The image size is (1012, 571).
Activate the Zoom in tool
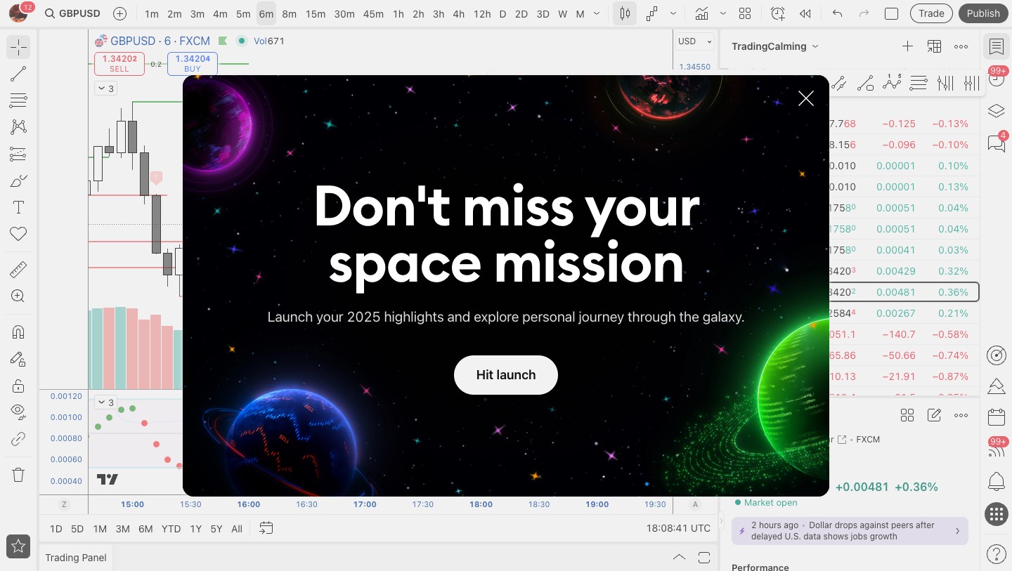[18, 296]
